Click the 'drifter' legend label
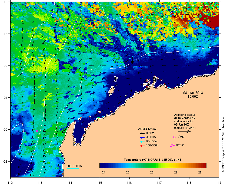Image resolution: width=227 pixels, height=184 pixels. [x=180, y=145]
